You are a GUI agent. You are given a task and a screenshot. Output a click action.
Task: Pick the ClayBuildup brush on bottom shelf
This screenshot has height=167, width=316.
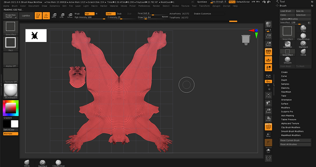click(58, 163)
